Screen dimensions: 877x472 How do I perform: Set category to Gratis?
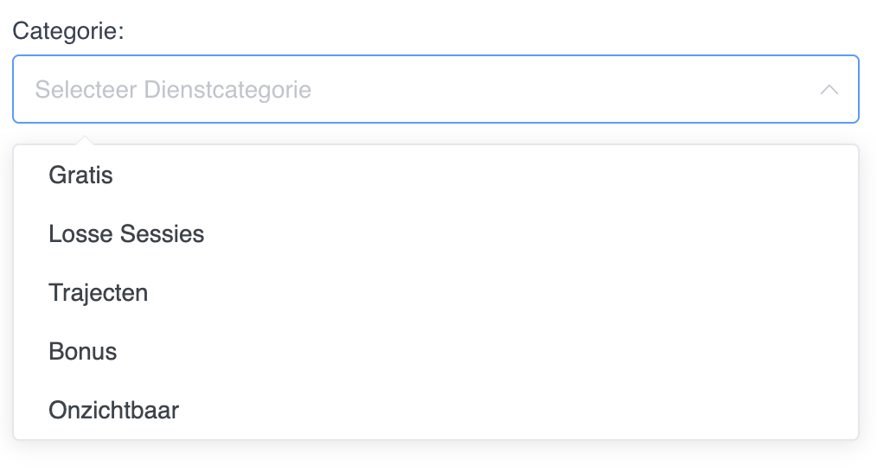tap(81, 175)
